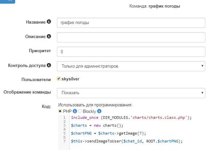Screen dimensions: 209x150
Task: Click info icon next to Название
Action: (x=49, y=22)
